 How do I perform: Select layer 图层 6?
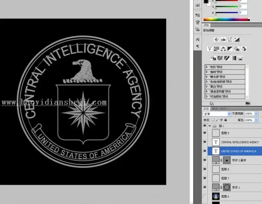point(235,196)
